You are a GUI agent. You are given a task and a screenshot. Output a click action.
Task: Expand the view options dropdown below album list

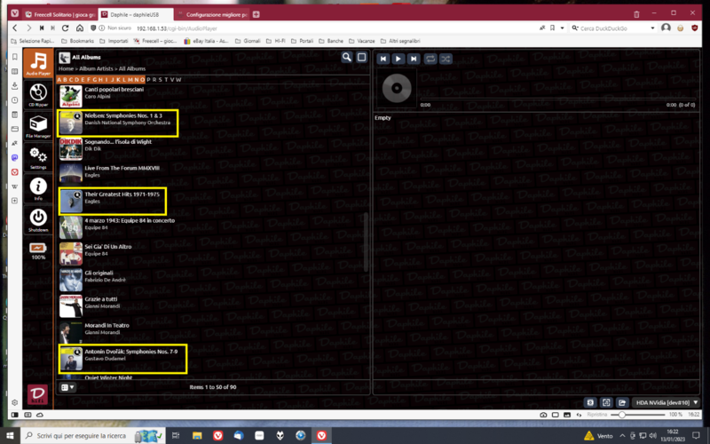click(x=67, y=387)
